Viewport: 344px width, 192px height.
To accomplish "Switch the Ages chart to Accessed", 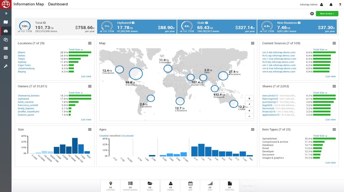I will [128, 136].
